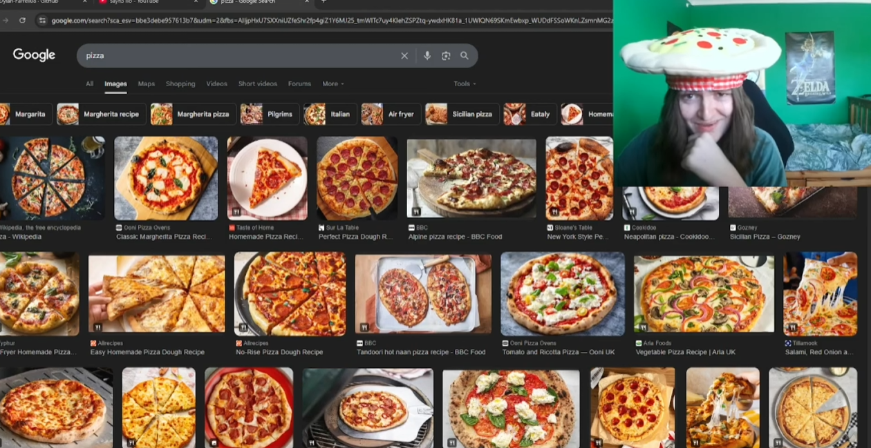
Task: Clear the pizza search text
Action: [404, 56]
